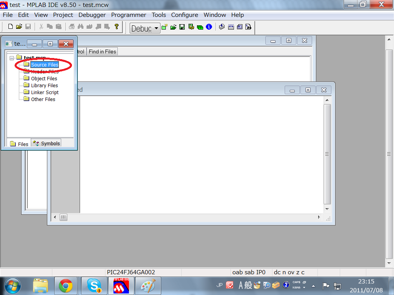Collapse the test.mcp project tree node

click(x=12, y=58)
